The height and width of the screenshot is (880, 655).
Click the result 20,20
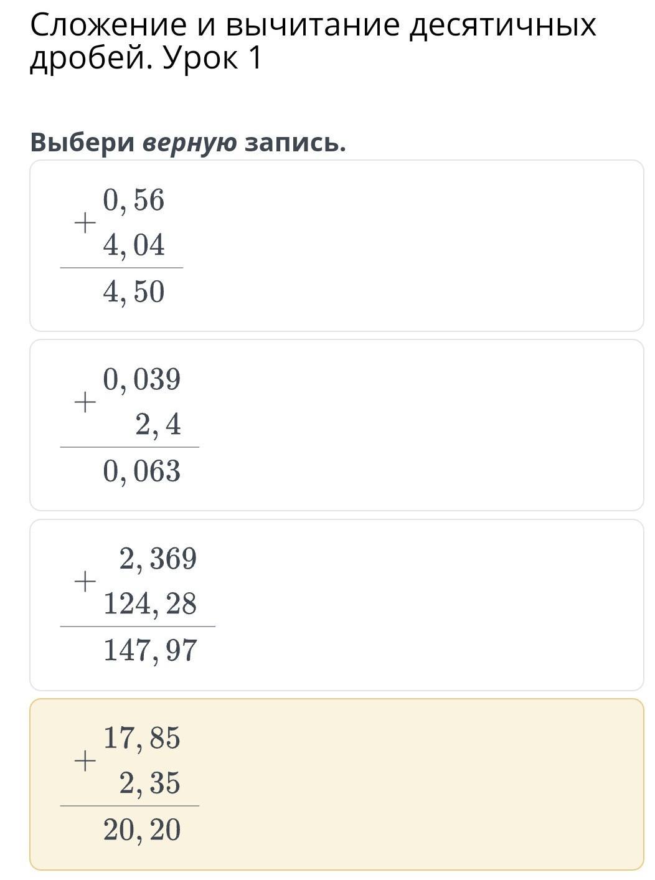(142, 830)
